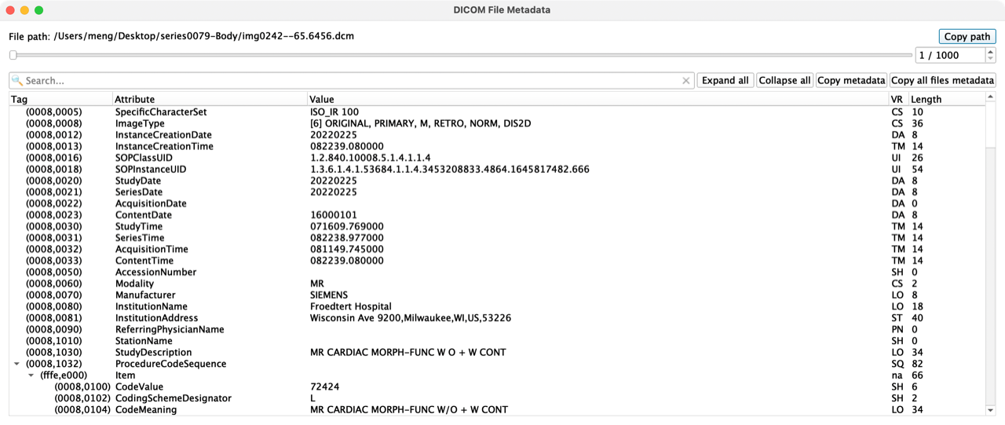Clear the search field with the X icon
The image size is (1005, 425).
tap(685, 81)
